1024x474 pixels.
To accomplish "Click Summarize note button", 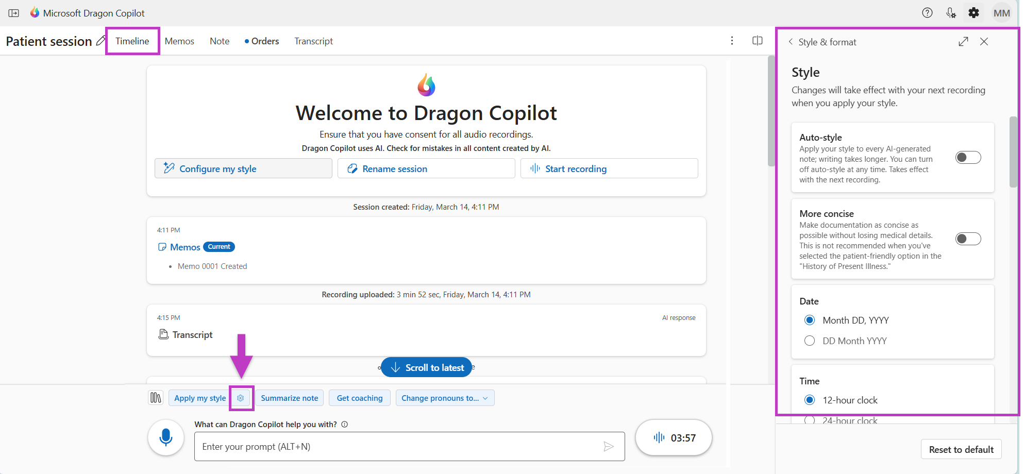I will pos(290,398).
